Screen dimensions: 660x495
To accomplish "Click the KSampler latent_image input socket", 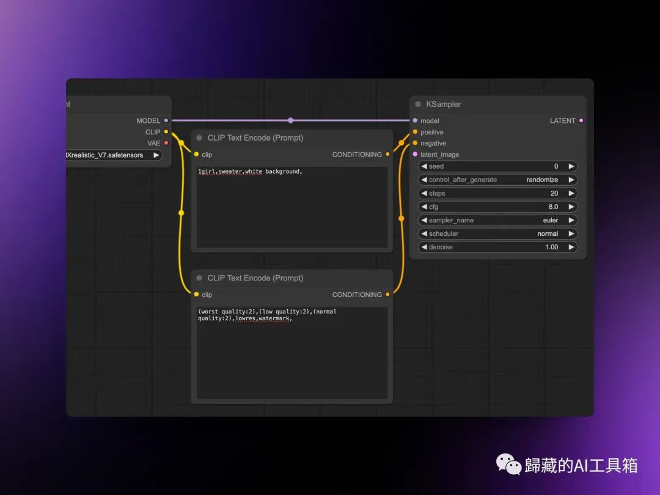I will [415, 155].
